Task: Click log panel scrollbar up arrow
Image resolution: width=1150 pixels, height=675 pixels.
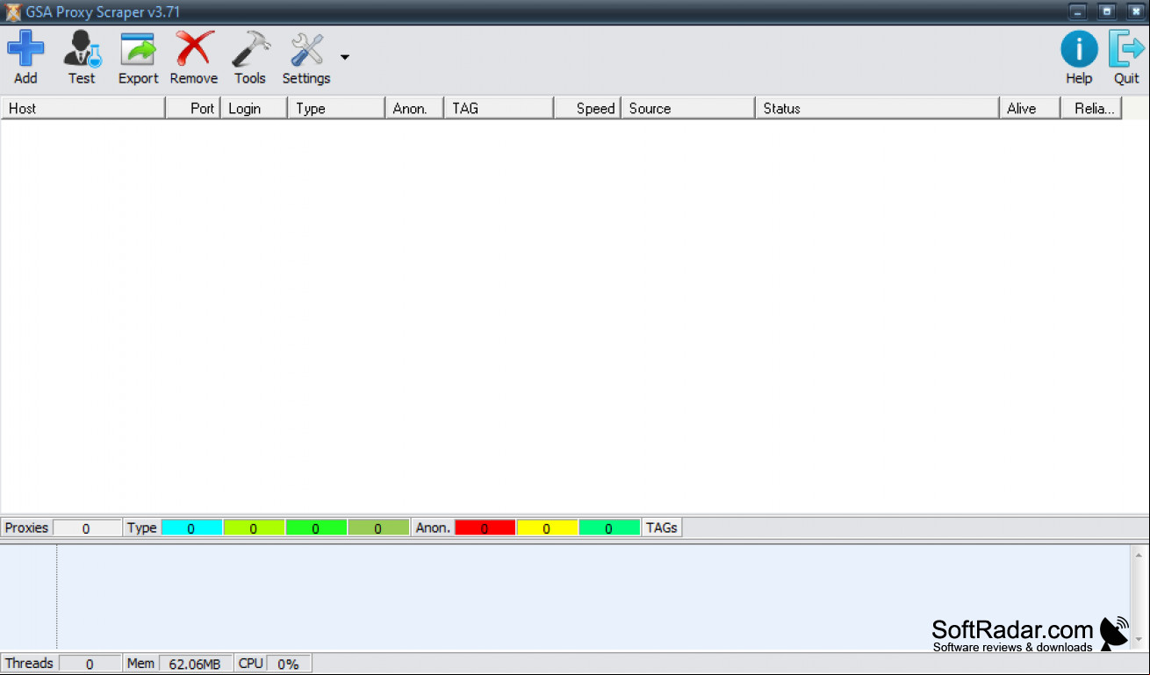Action: coord(1139,555)
